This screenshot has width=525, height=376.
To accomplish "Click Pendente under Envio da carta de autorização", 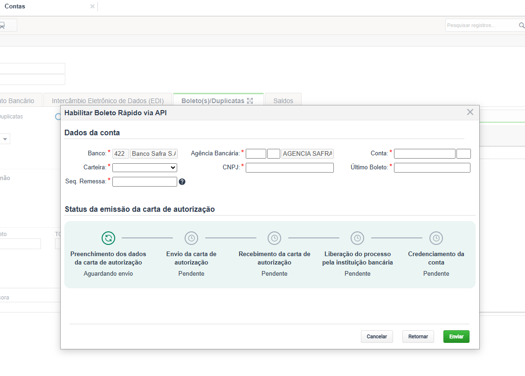I will point(192,273).
